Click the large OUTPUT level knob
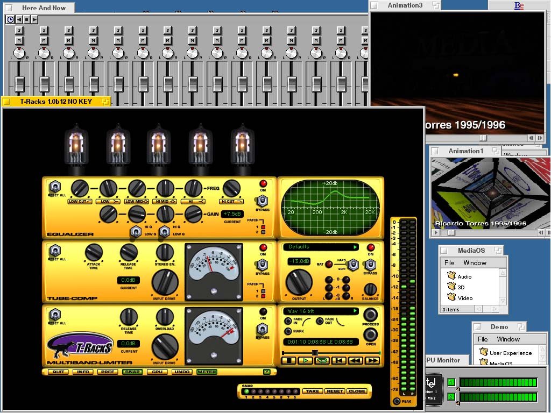551x413 pixels. [x=299, y=282]
